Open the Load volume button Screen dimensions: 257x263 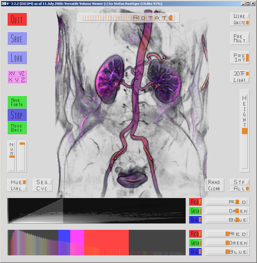tap(17, 58)
